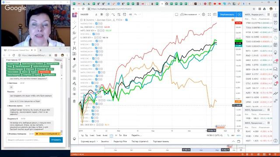Click the Перейти... date link
Screen dimensions: 280x157
[x=136, y=136]
